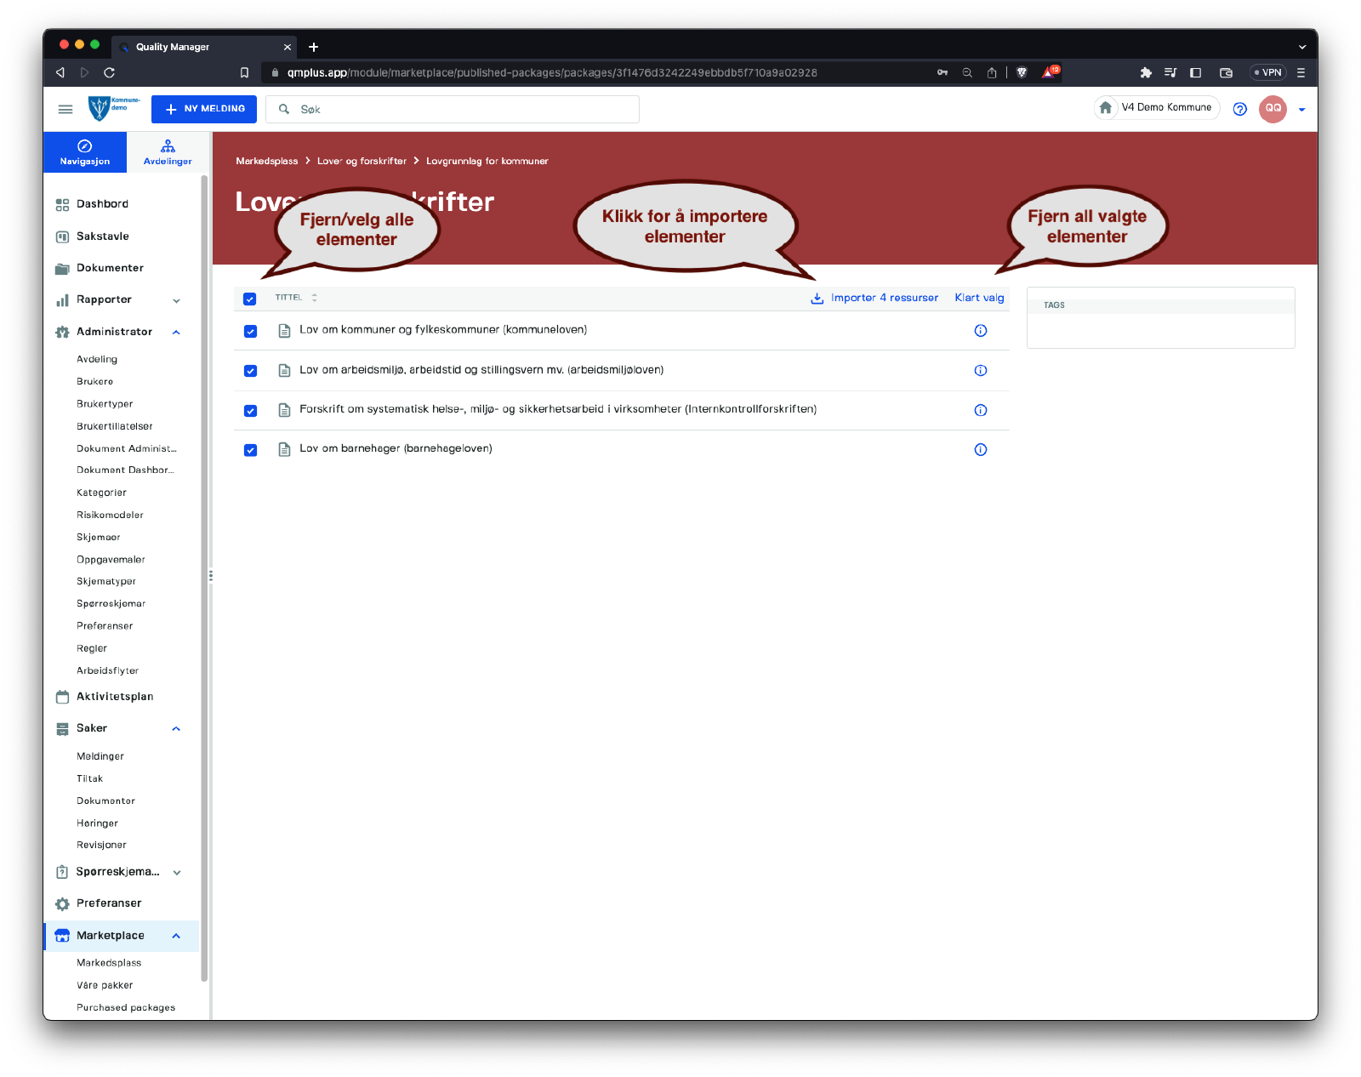Uncheck the arbeidsmiljøloven checkbox
This screenshot has width=1361, height=1077.
(250, 371)
